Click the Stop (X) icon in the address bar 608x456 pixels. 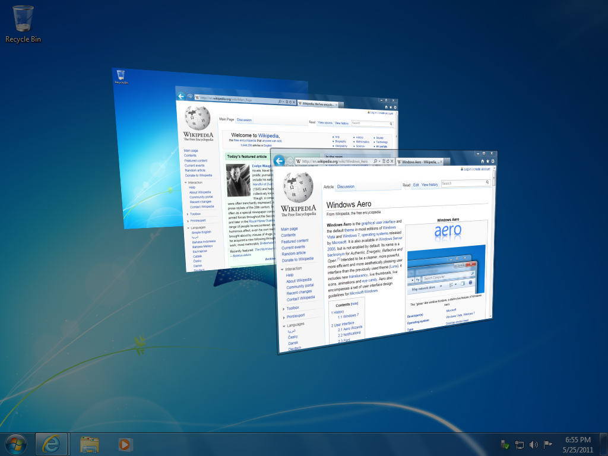pos(391,161)
